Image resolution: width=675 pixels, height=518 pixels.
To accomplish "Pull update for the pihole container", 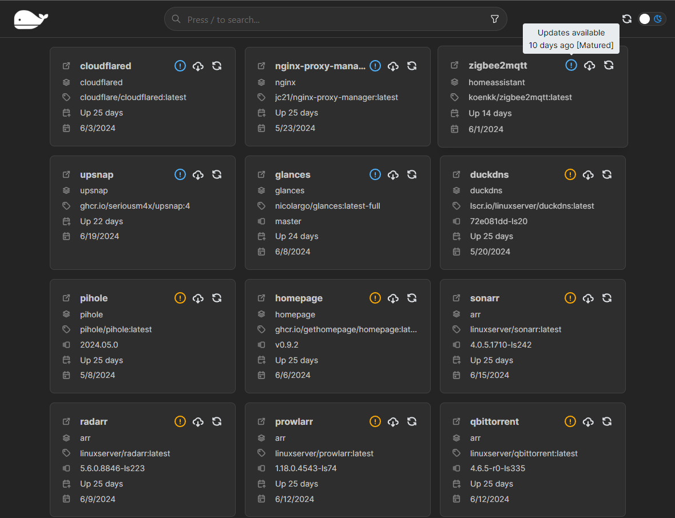I will 198,298.
